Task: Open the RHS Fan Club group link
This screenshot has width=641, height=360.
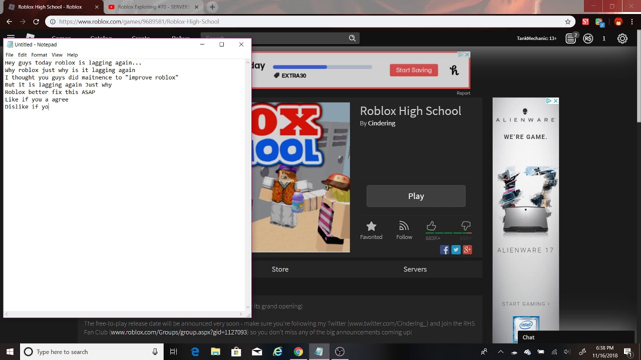Action: (x=179, y=332)
